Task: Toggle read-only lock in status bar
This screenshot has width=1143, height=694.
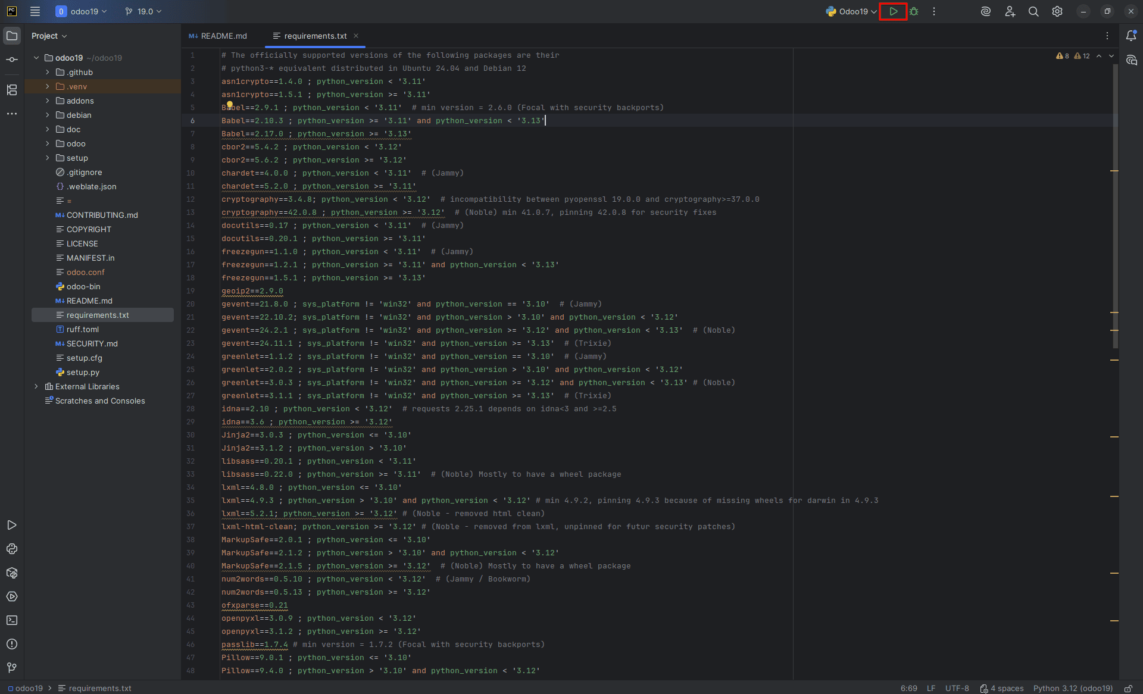Action: point(1128,688)
